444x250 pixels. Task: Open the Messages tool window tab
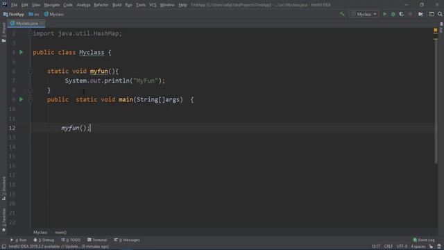(127, 240)
